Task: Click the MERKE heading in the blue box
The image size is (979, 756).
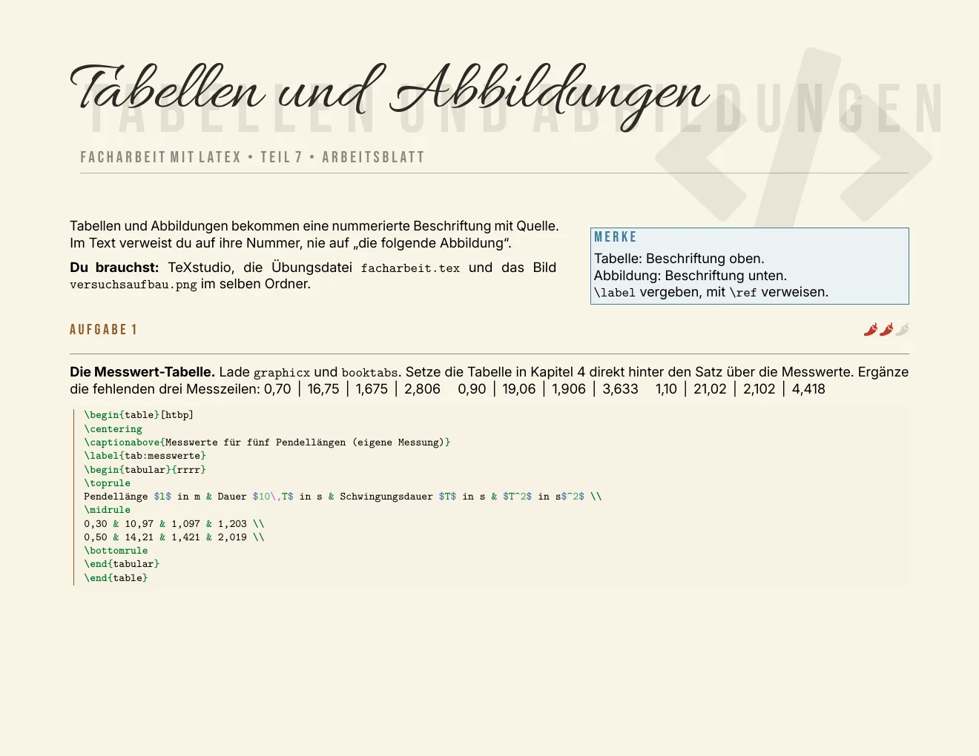Action: [616, 237]
